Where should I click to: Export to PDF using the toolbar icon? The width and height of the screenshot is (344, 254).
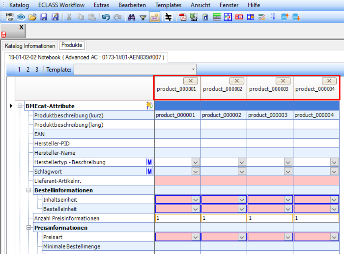coord(182,17)
